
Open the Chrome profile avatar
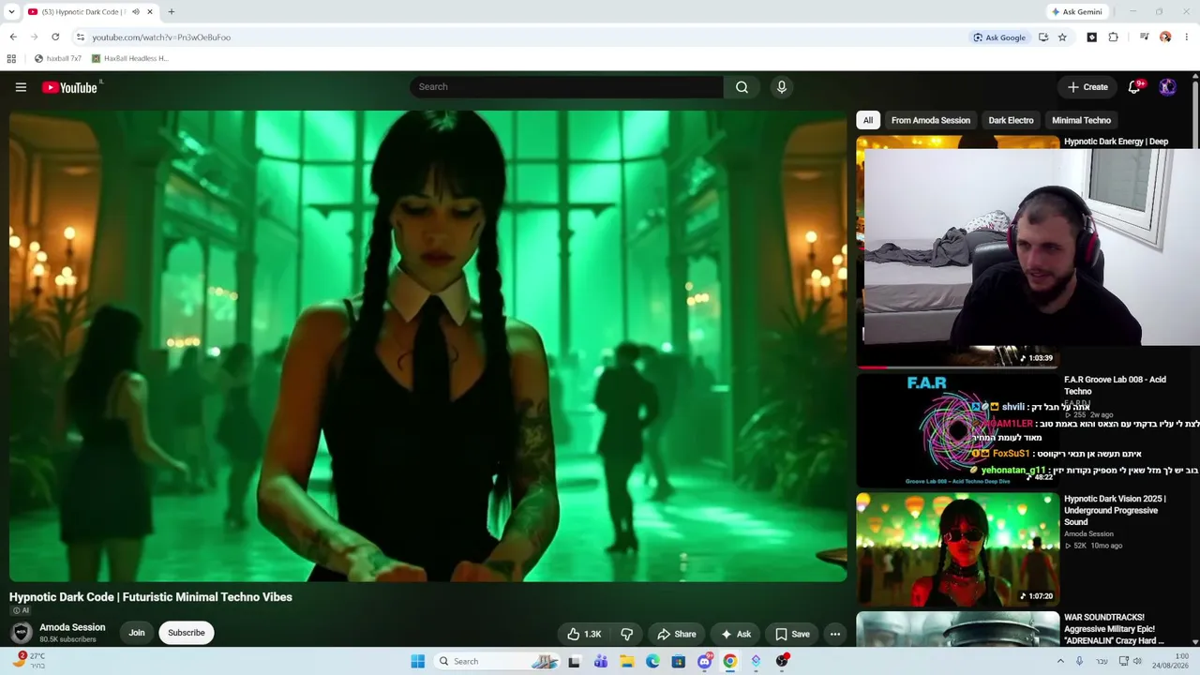click(x=1165, y=37)
